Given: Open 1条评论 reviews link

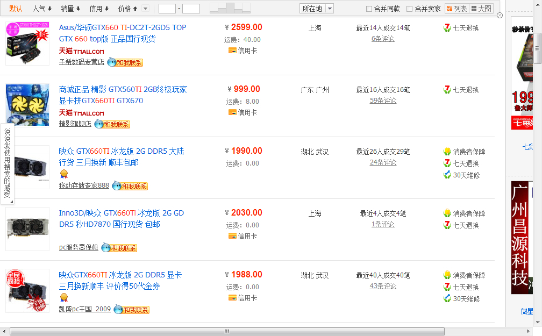Looking at the screenshot, I should 383,224.
